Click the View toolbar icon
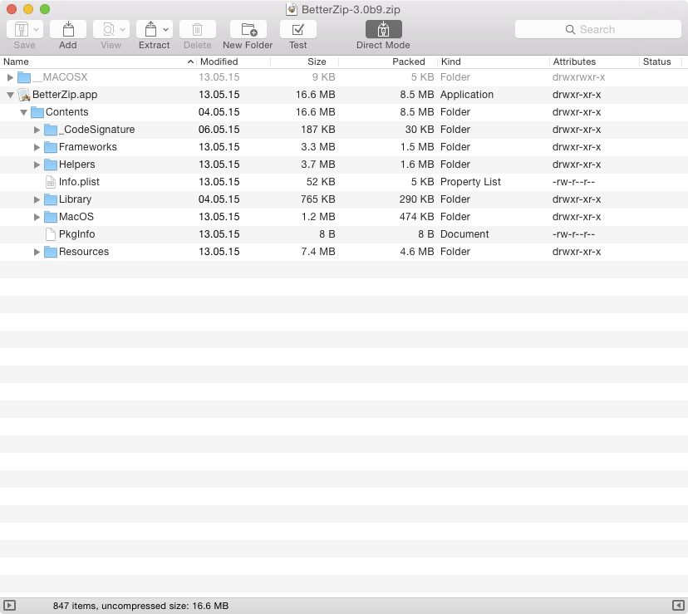 [107, 29]
